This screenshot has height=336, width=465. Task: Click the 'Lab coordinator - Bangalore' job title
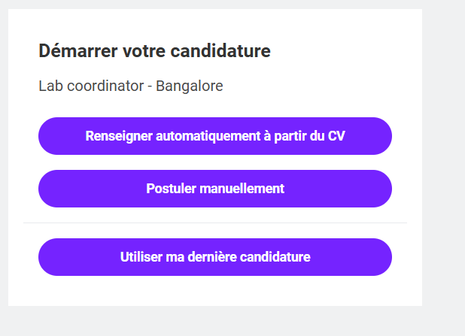tap(131, 86)
